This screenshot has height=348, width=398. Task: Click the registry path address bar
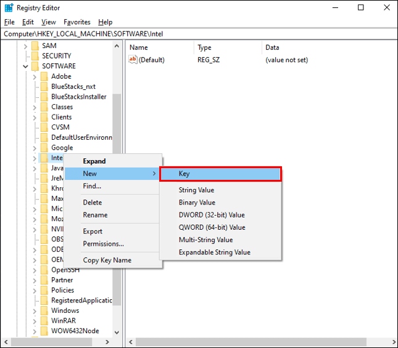[199, 34]
